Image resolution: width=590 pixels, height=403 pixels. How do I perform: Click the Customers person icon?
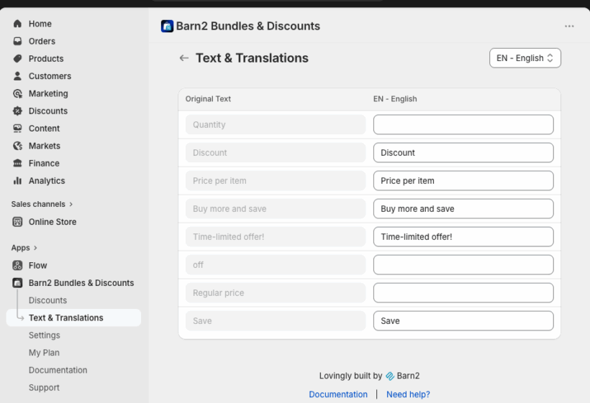pyautogui.click(x=17, y=76)
